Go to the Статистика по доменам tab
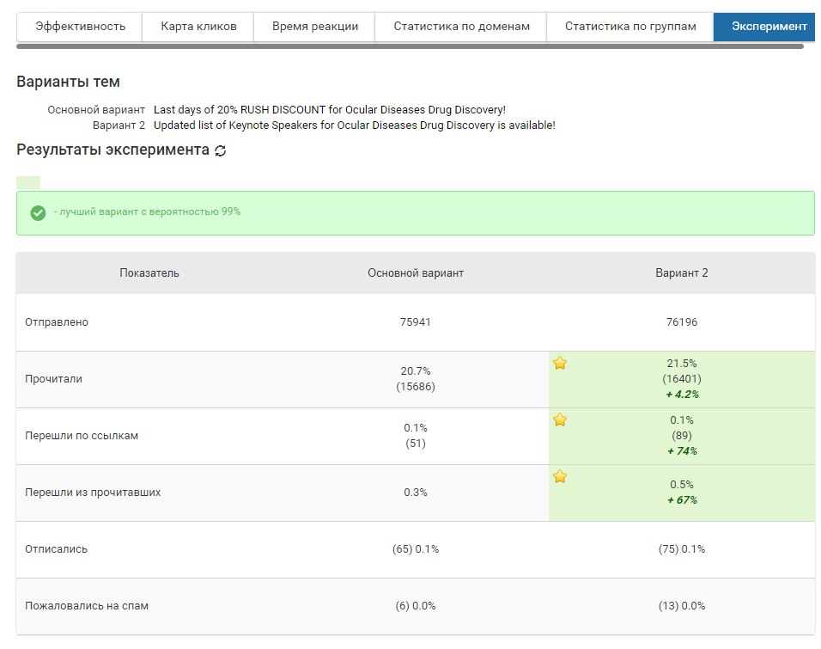This screenshot has height=649, width=821. click(x=460, y=27)
